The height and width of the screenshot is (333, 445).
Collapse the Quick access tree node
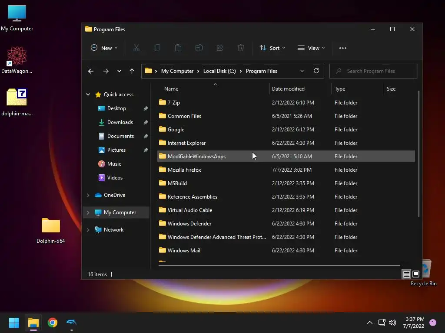pos(88,95)
